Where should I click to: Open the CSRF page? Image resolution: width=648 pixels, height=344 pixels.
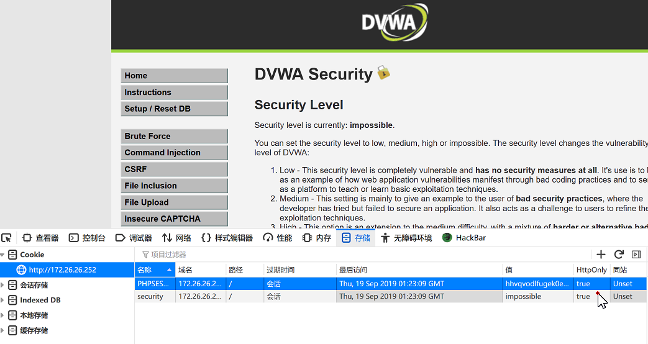coord(175,169)
